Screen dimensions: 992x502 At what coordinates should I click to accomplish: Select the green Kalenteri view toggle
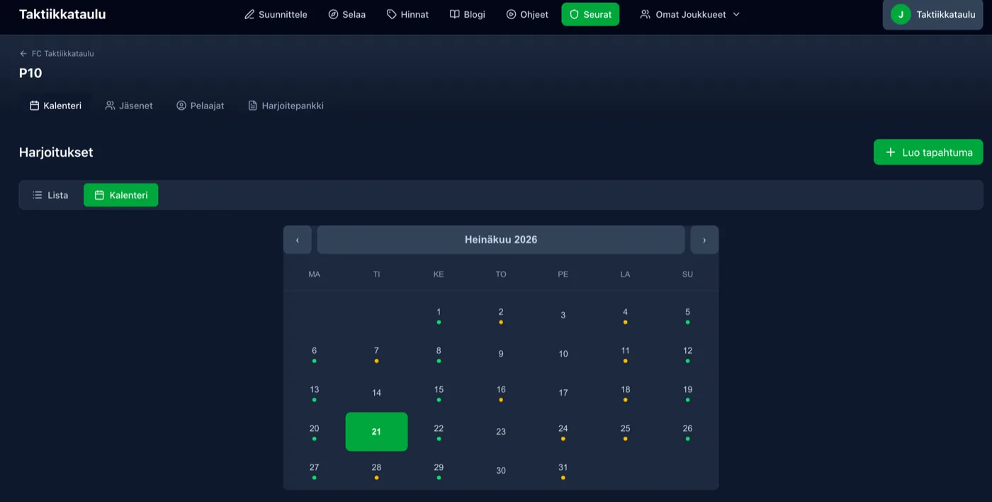click(121, 195)
